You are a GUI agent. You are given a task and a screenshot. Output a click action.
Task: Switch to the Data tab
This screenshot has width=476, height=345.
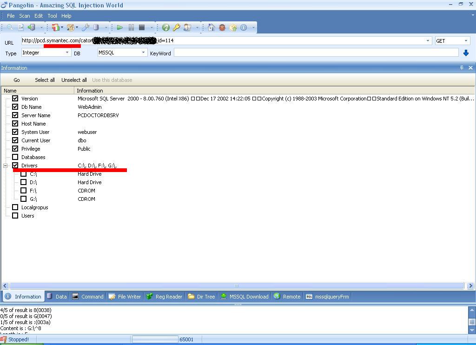point(57,296)
